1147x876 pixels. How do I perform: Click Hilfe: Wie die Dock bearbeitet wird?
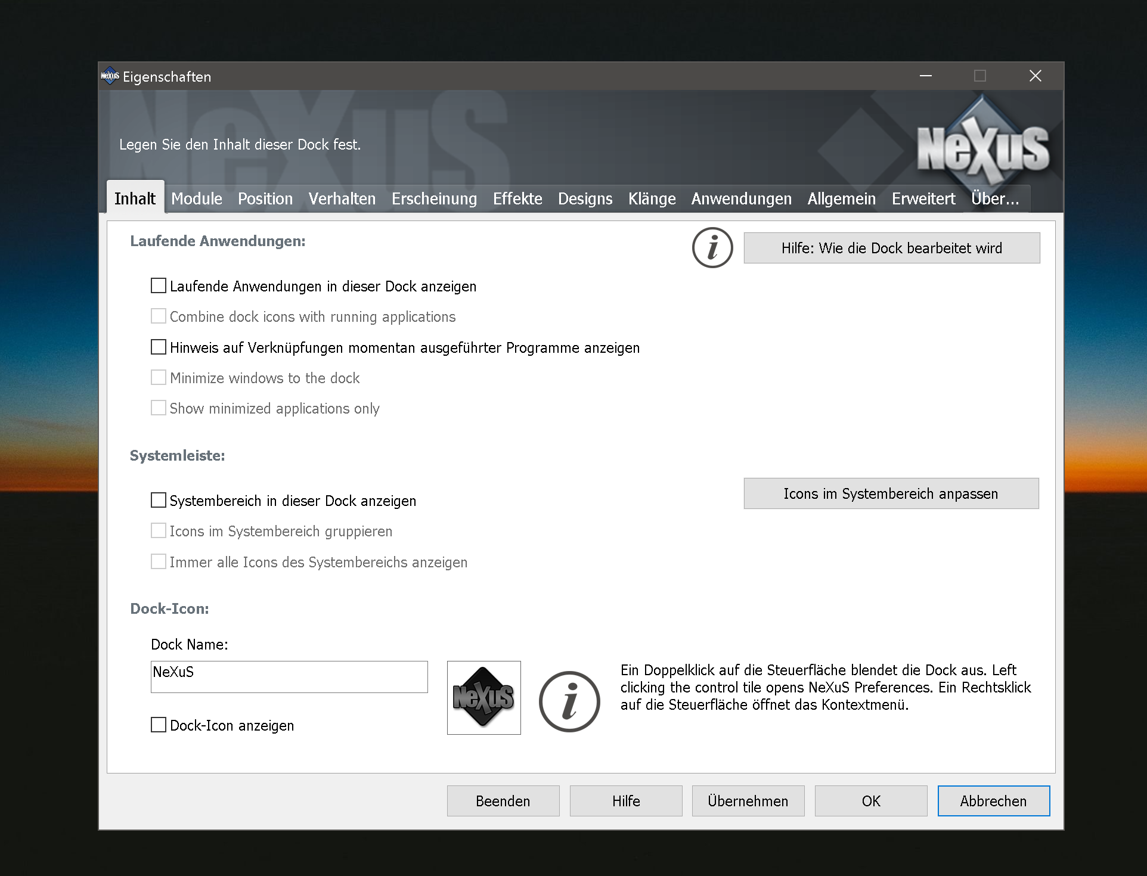click(x=891, y=248)
